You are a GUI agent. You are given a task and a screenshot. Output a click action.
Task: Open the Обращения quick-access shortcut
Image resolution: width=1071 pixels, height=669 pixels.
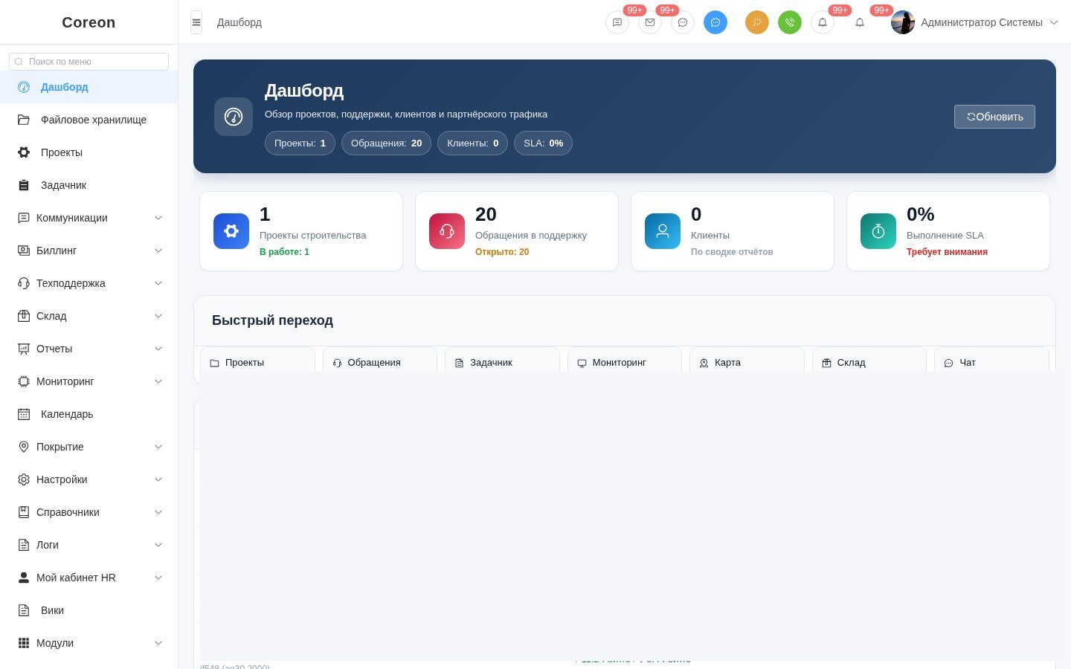(x=380, y=361)
